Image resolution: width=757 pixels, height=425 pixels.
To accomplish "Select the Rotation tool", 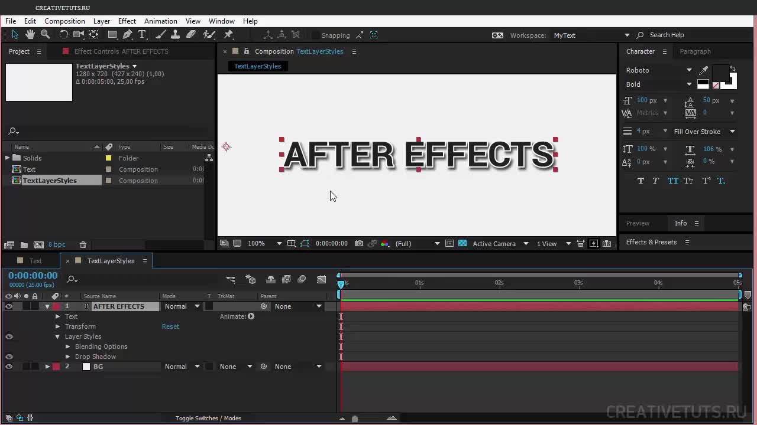I will point(64,35).
